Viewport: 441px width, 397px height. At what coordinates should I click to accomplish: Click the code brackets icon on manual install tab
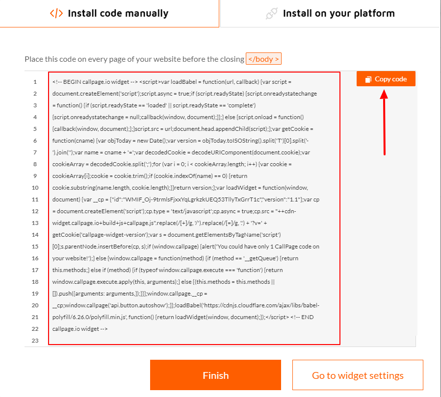(56, 13)
